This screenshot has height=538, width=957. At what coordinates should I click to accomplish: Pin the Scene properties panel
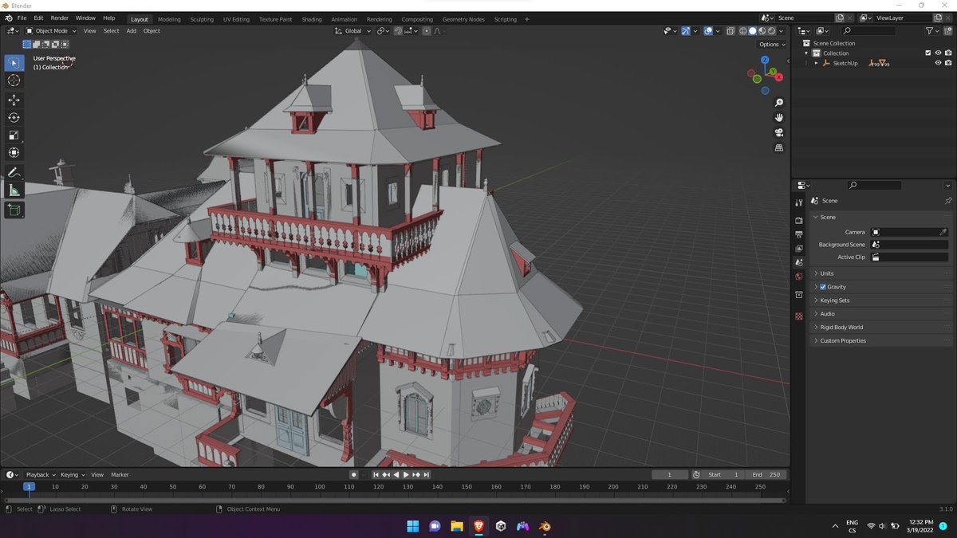click(x=948, y=201)
